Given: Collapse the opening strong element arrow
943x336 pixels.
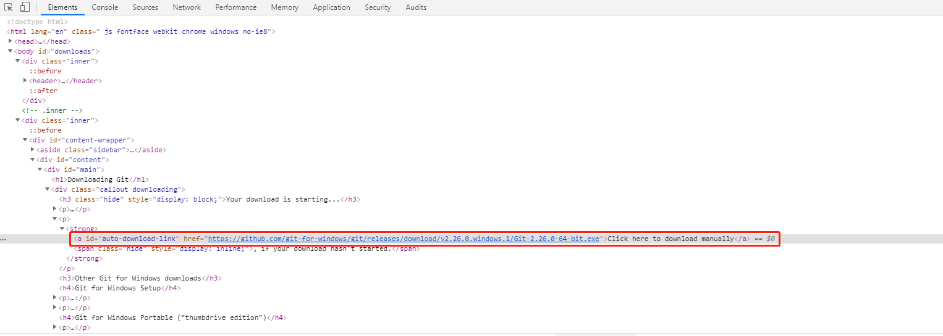Looking at the screenshot, I should coord(62,229).
